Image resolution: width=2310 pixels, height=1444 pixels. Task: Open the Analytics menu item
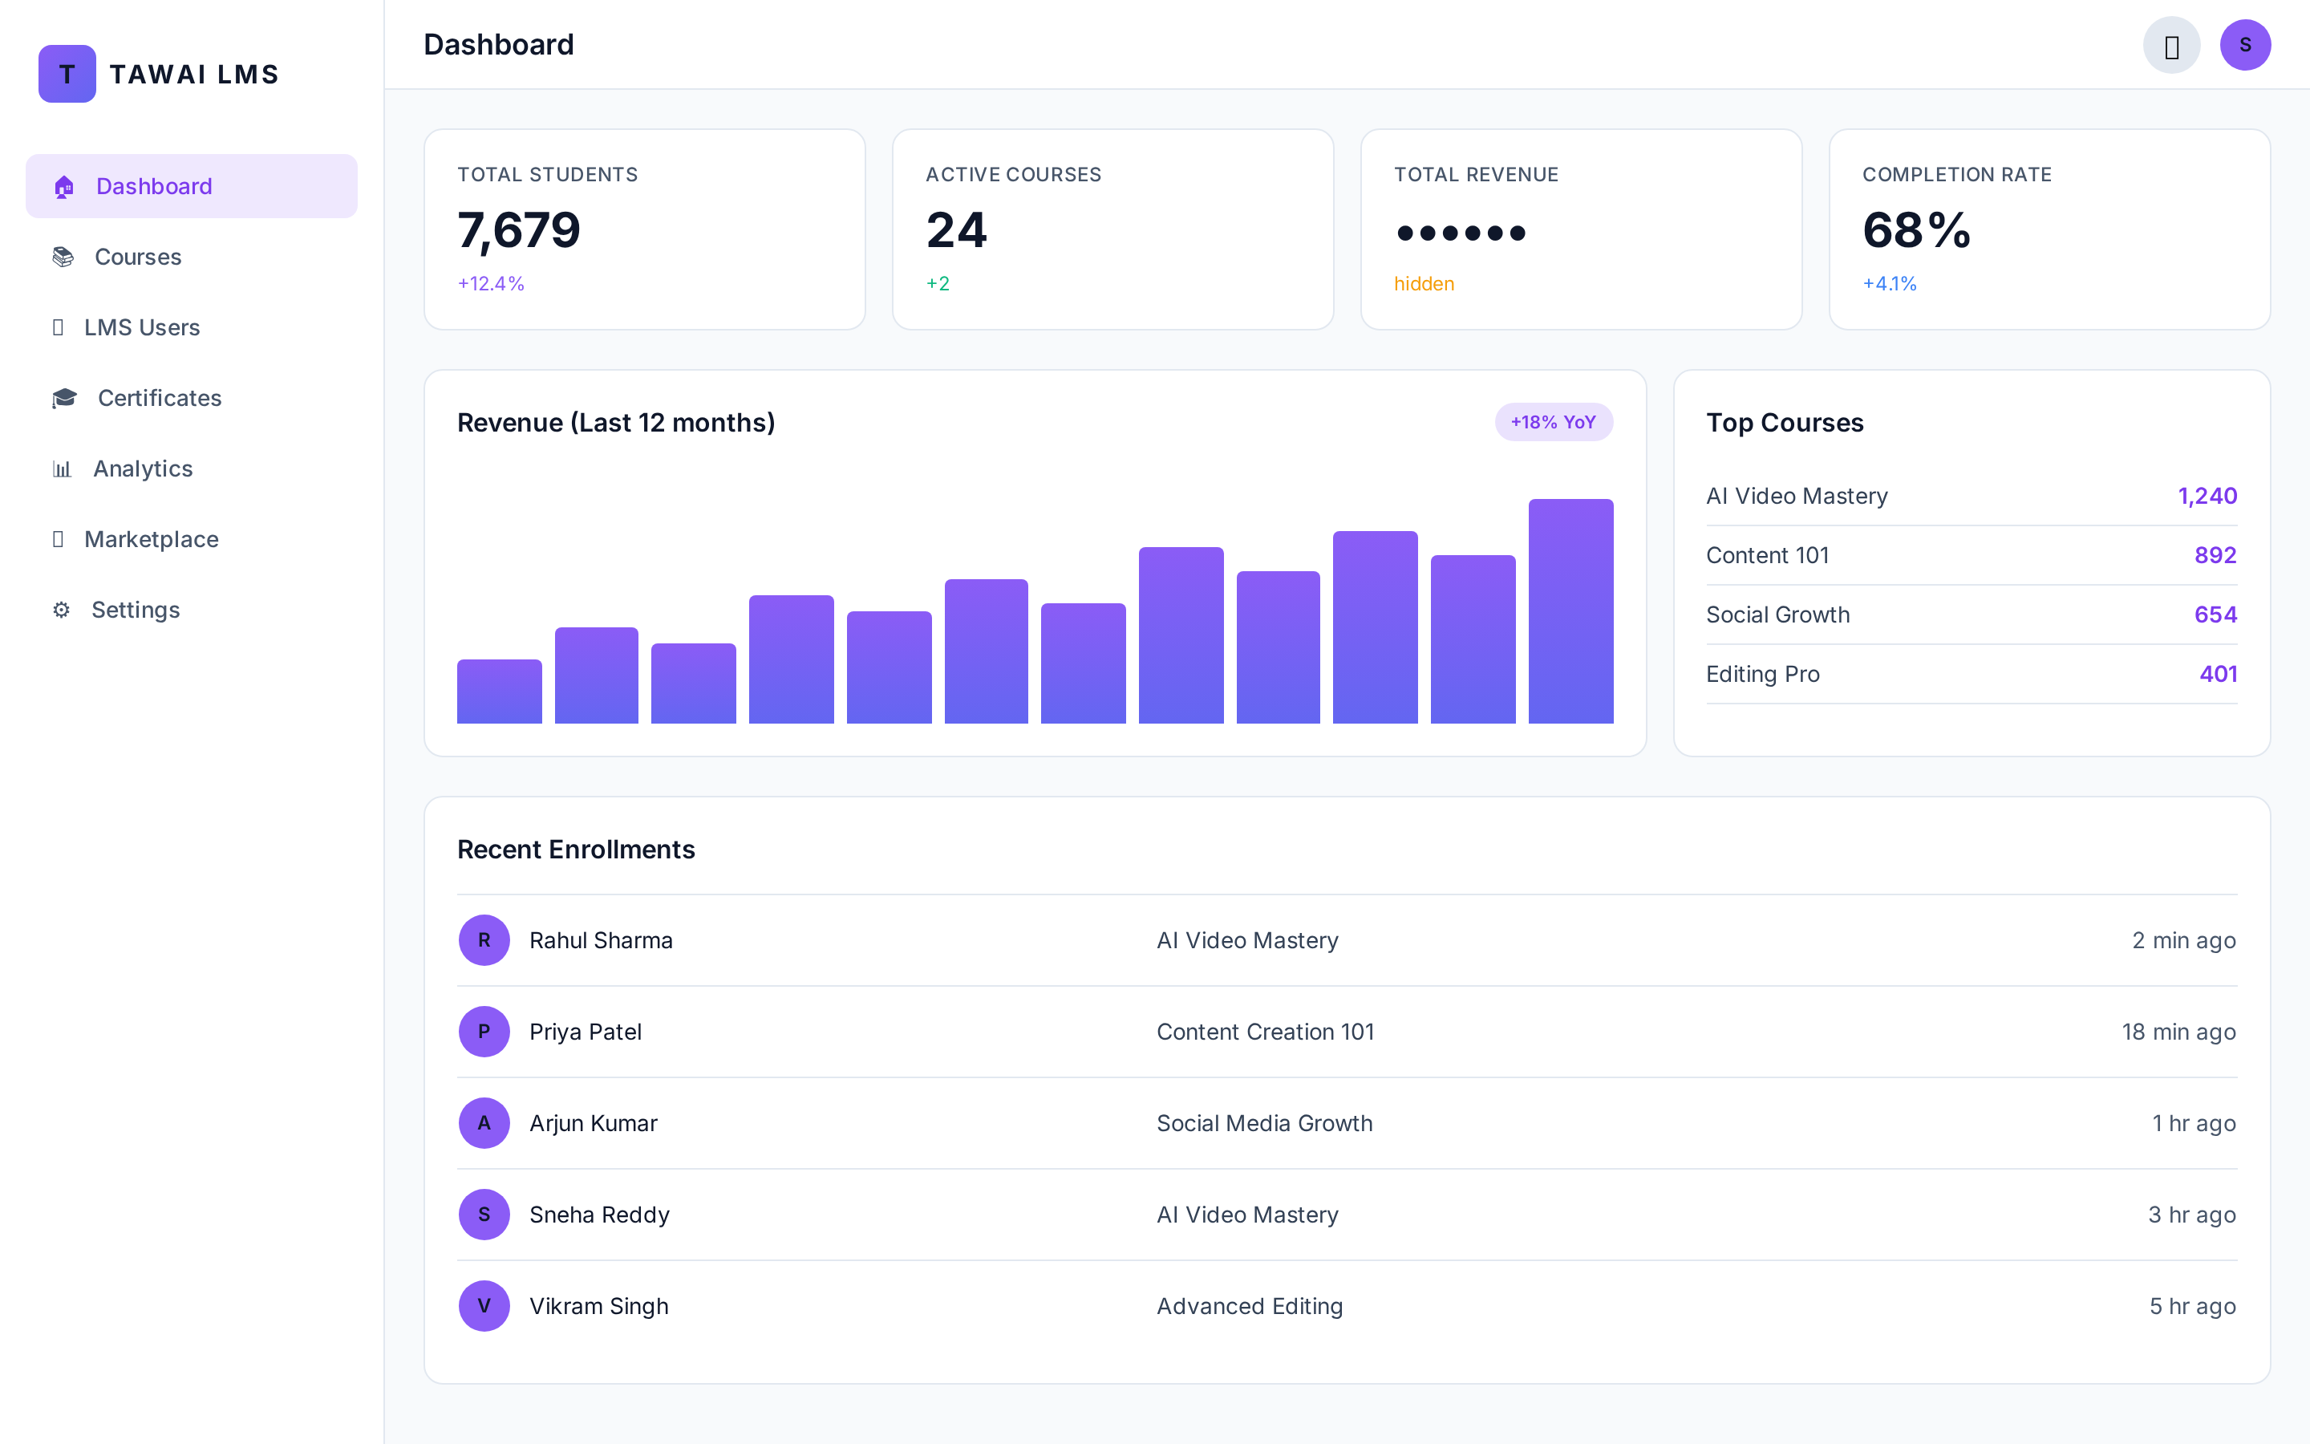[192, 469]
